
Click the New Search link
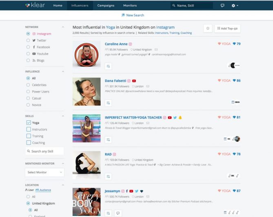click(x=133, y=15)
